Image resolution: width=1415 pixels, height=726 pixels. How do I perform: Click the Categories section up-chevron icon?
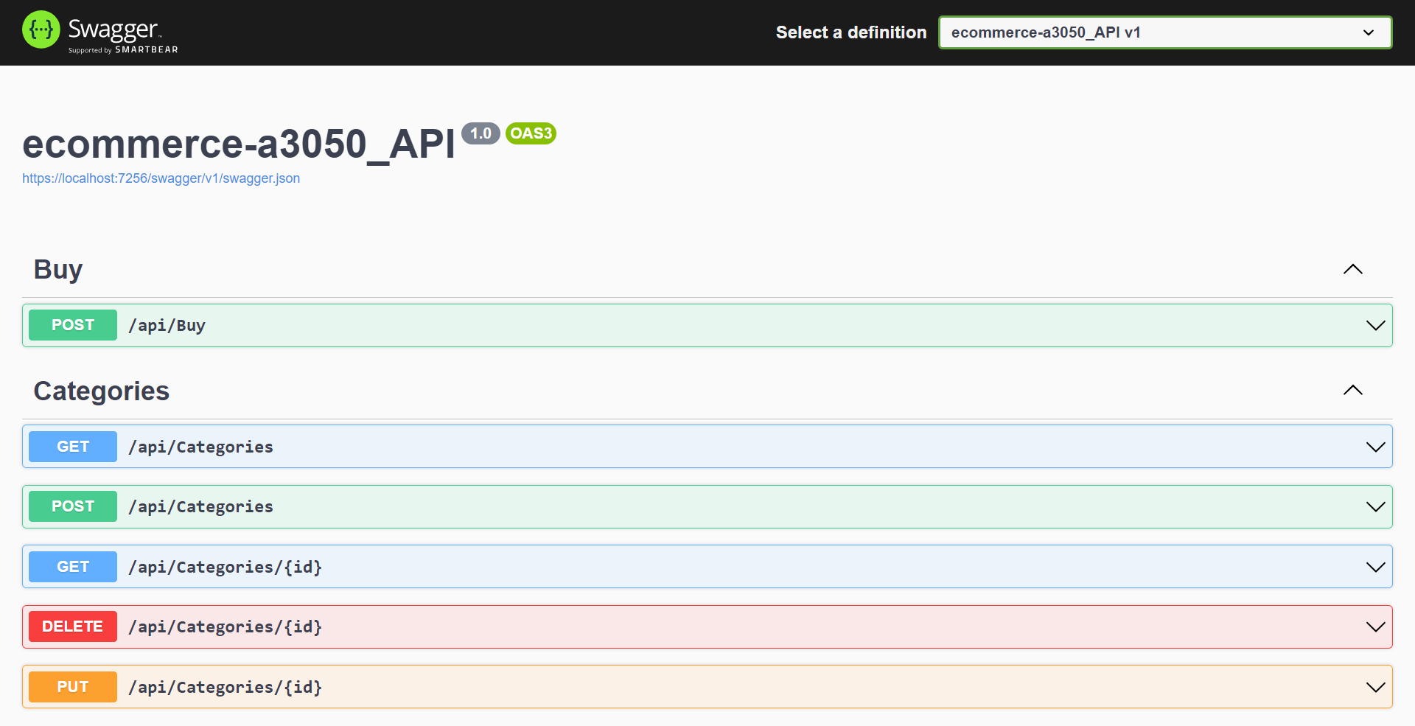1352,391
